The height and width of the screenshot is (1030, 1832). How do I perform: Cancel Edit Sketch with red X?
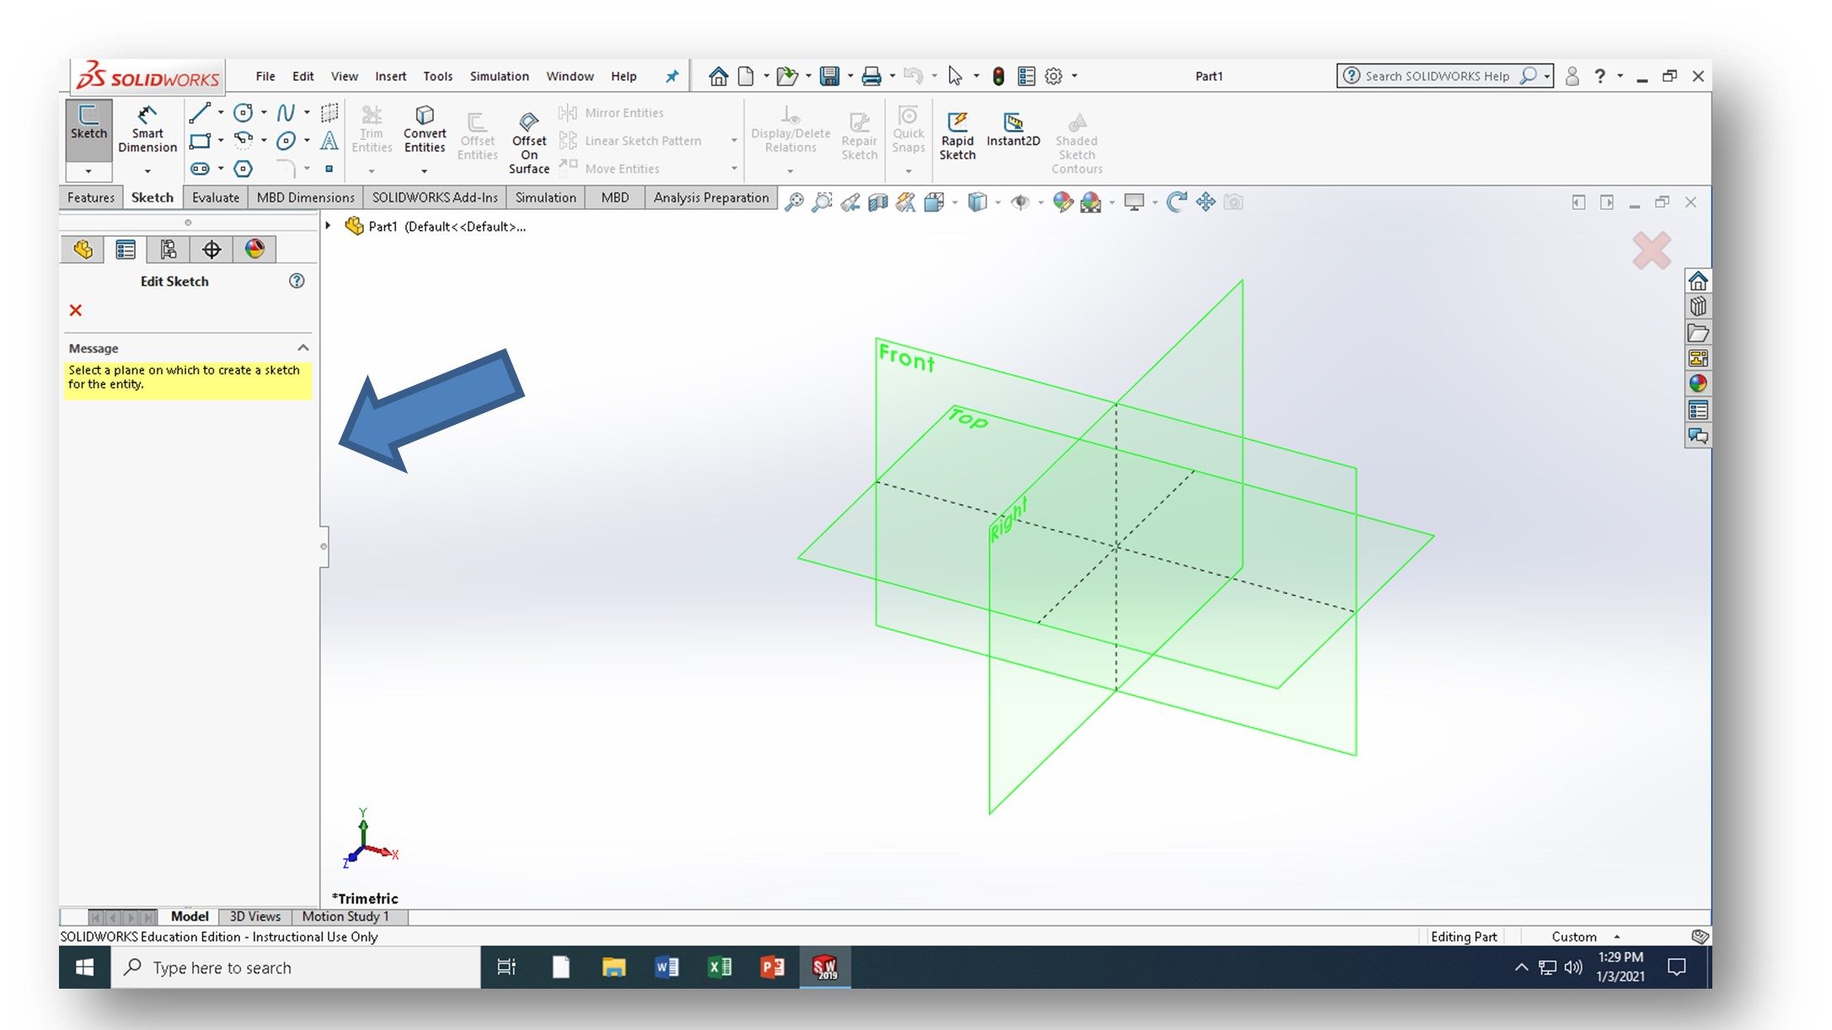(76, 310)
